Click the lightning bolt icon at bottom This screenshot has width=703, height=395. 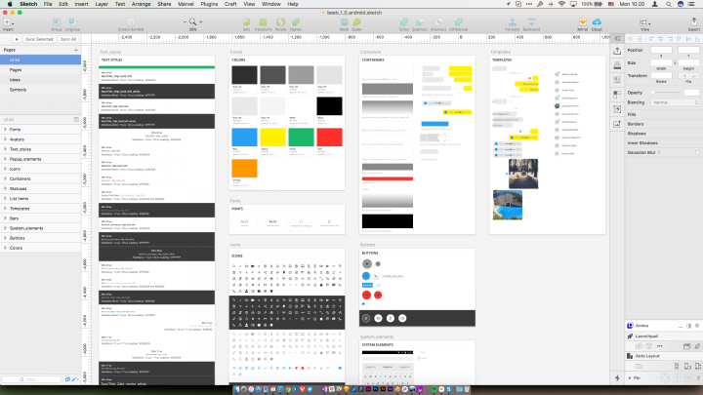617,378
